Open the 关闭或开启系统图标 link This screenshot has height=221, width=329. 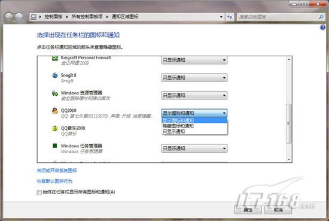pyautogui.click(x=57, y=170)
